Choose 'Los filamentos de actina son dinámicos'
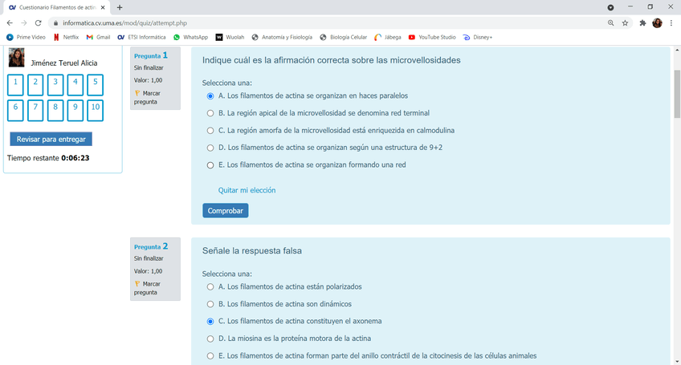This screenshot has height=365, width=681. (x=210, y=304)
